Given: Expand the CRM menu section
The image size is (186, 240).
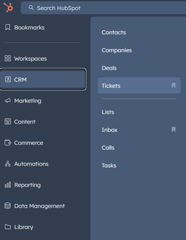Looking at the screenshot, I should tap(43, 79).
